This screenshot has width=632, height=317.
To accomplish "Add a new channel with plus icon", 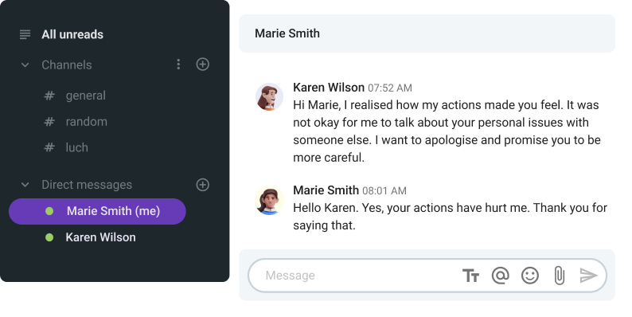I will tap(203, 65).
